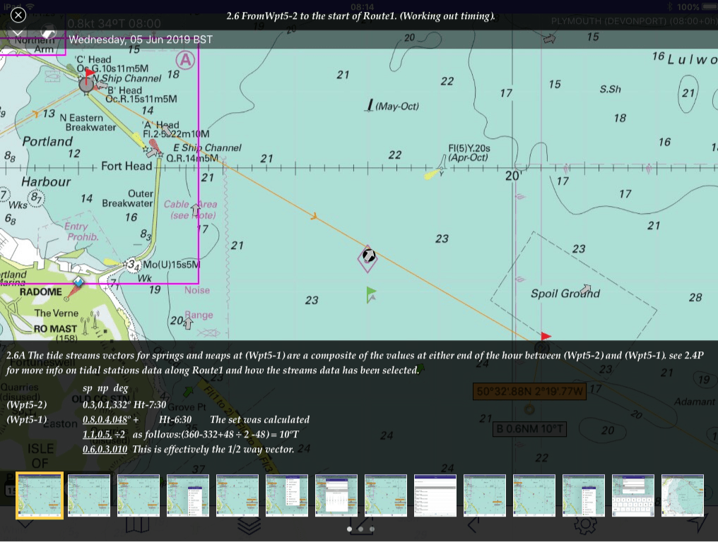718x542 pixels.
Task: Open the thumbnail showing the keyboard
Action: click(x=633, y=495)
